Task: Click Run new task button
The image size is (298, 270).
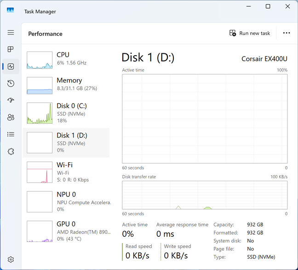Action: click(250, 33)
